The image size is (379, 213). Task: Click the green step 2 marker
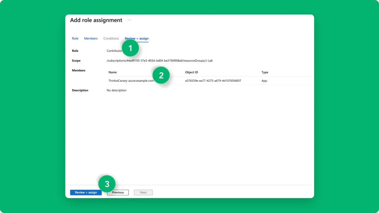click(x=161, y=76)
